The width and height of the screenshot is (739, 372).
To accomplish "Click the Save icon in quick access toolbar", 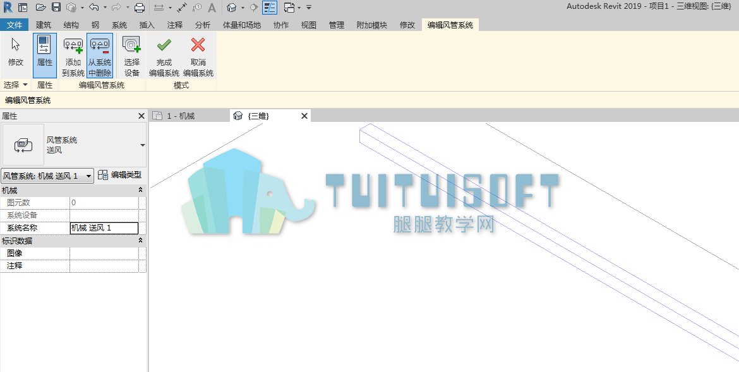I will point(56,7).
